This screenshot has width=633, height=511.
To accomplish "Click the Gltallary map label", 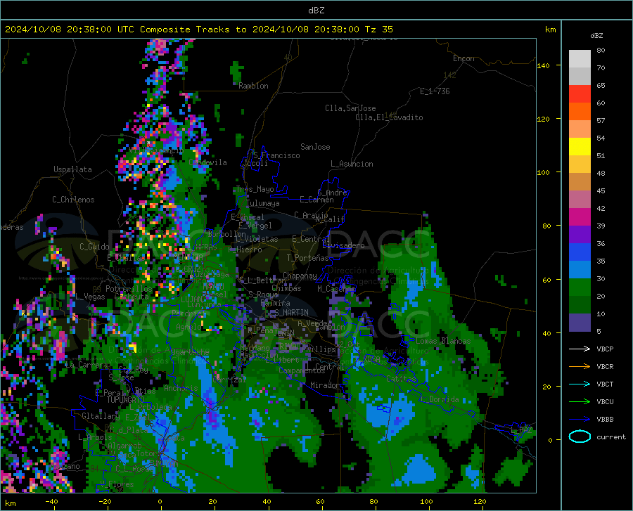I will pos(101,416).
